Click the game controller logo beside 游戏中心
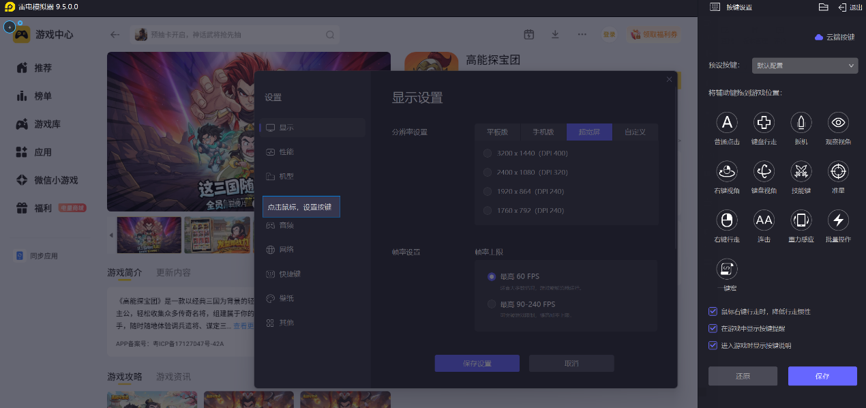This screenshot has height=408, width=866. pos(22,34)
